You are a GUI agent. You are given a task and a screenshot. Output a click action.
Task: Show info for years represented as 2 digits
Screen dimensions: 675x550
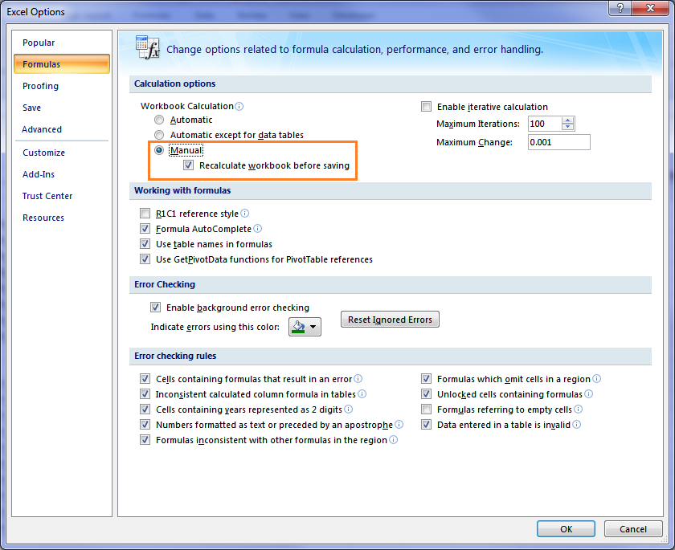click(x=348, y=409)
